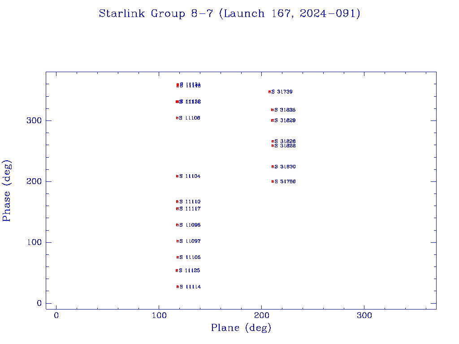This screenshot has width=459, height=344.
Task: Select the 'S 11117' satellite label
Action: tap(190, 209)
